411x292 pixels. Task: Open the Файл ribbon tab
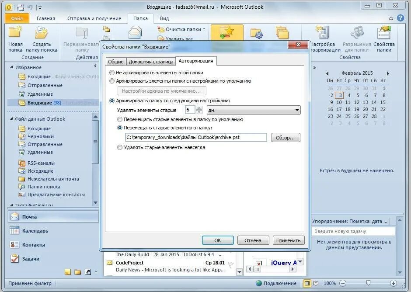[17, 18]
